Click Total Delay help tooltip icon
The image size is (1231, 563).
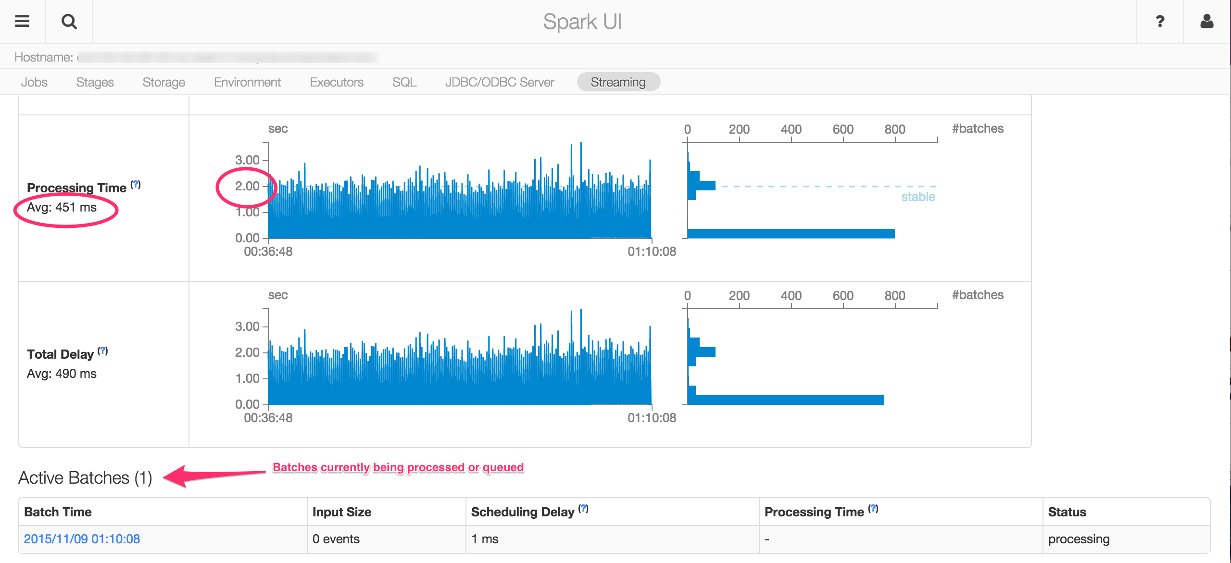pyautogui.click(x=102, y=351)
